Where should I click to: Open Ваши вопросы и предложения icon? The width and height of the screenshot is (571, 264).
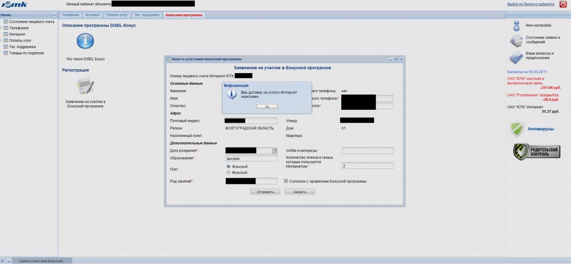(516, 56)
